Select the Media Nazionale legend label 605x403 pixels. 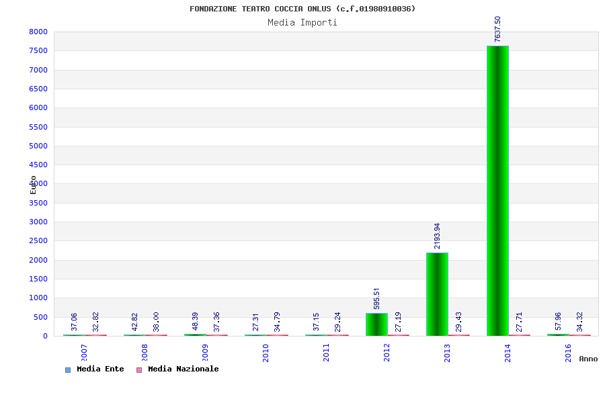(x=184, y=369)
